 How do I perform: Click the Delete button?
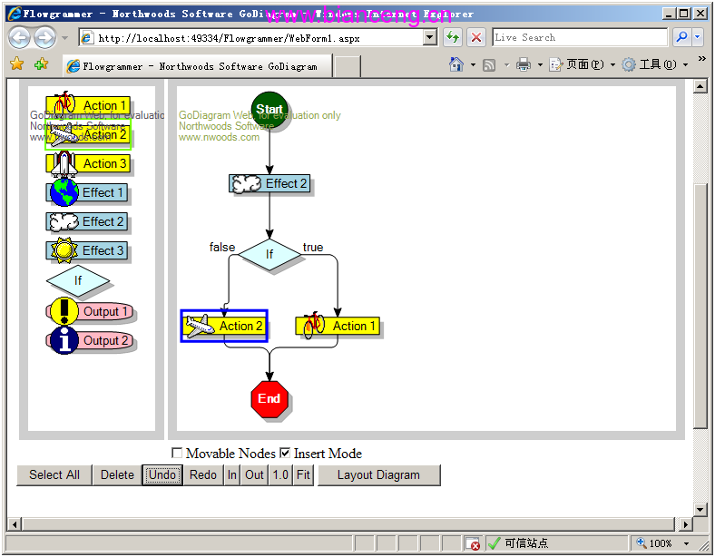117,475
